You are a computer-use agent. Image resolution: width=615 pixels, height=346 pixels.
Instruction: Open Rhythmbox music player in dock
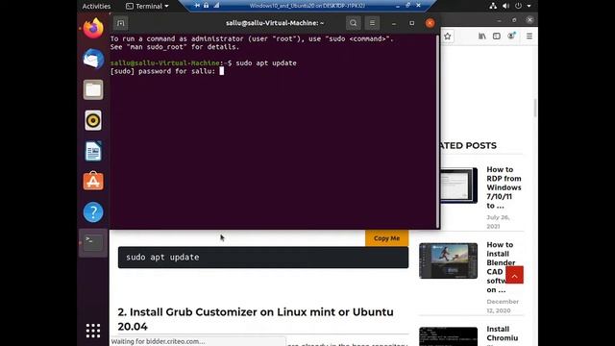point(93,120)
